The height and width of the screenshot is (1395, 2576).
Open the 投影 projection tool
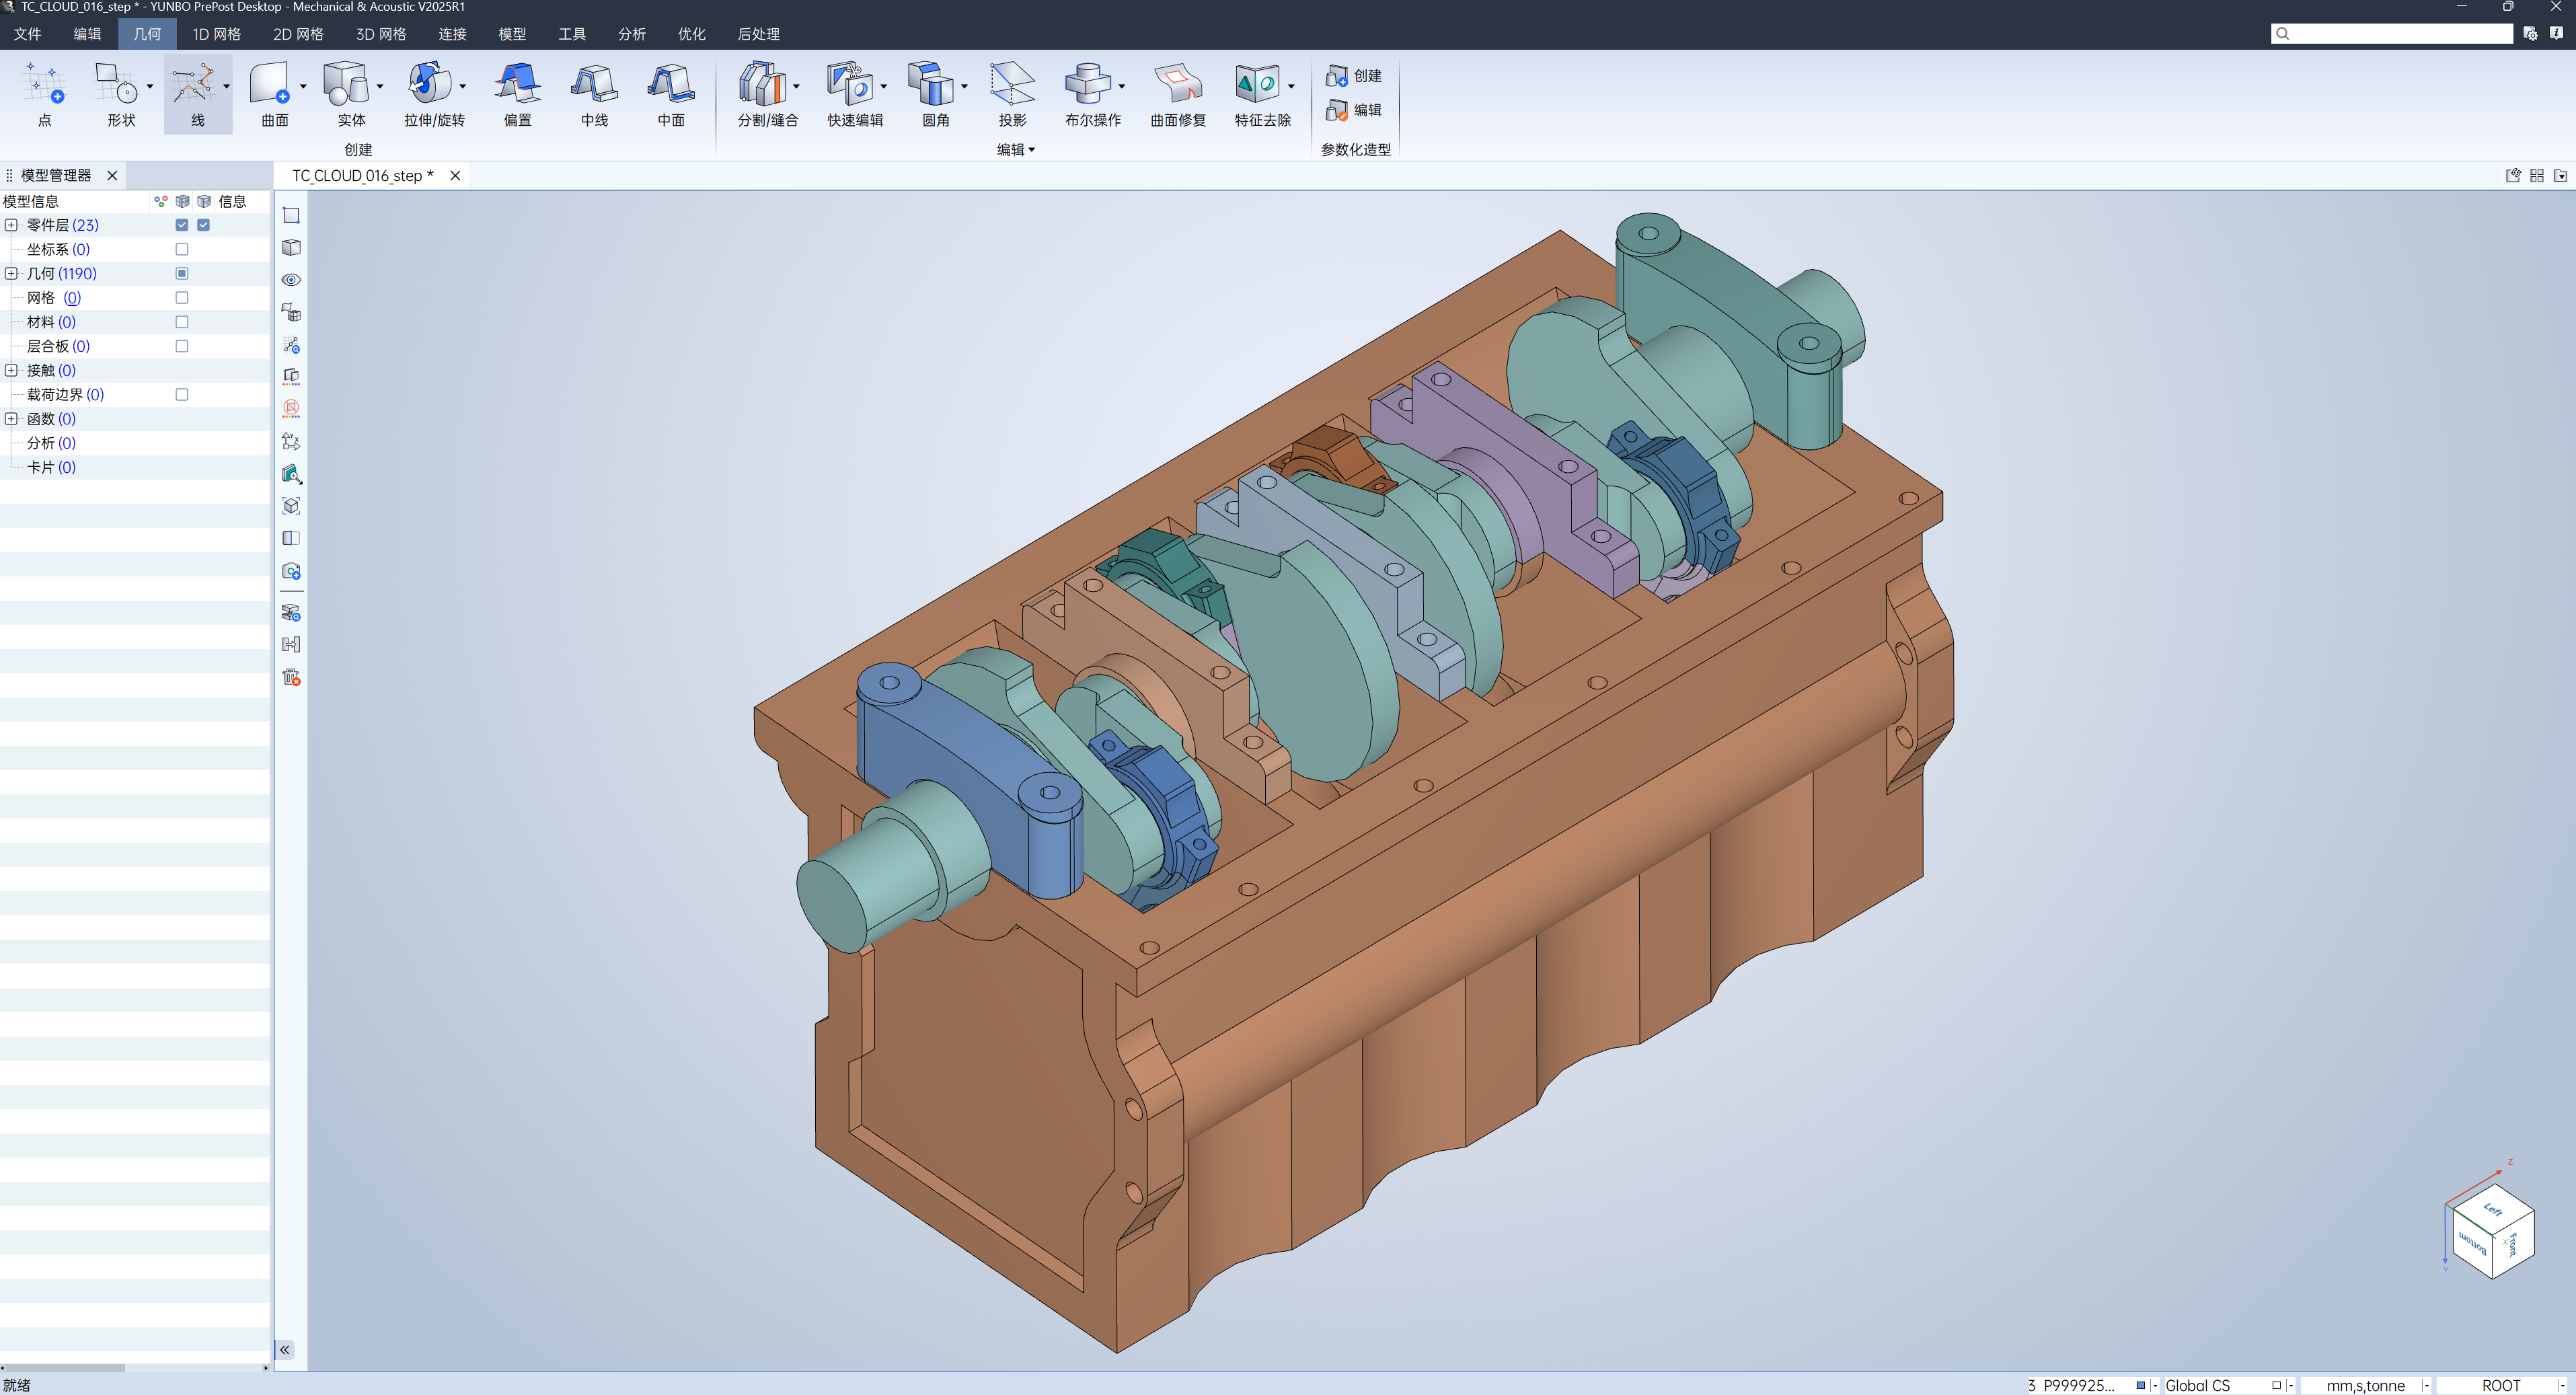coord(1012,94)
